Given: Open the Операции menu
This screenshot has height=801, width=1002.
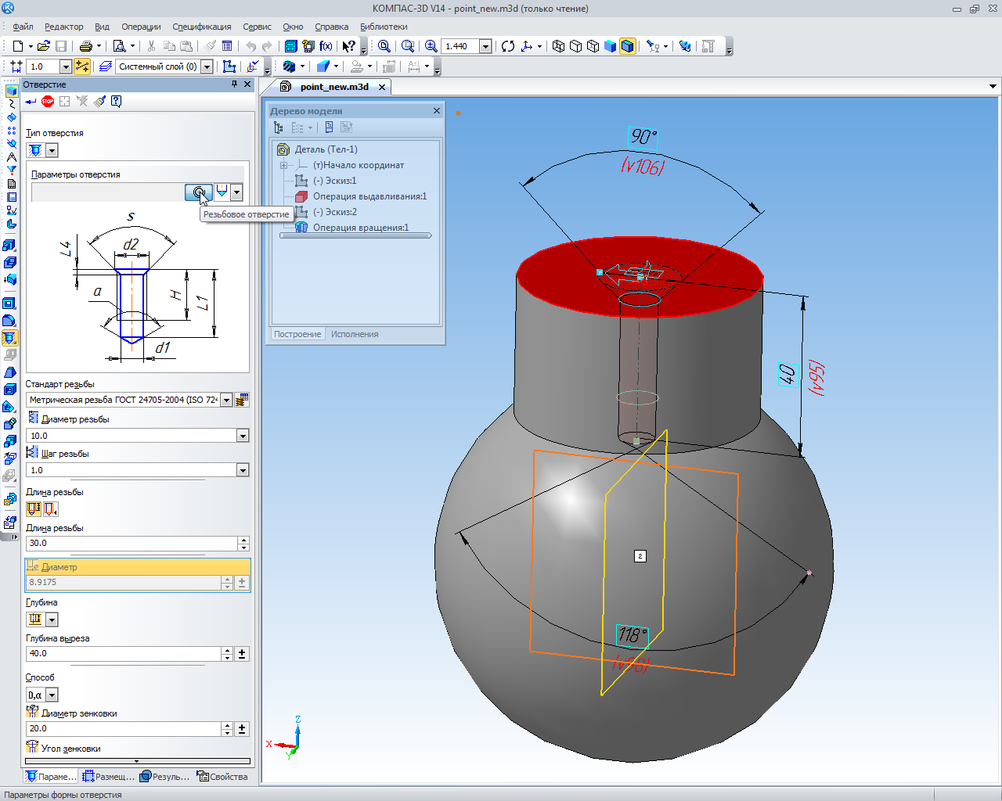Looking at the screenshot, I should (141, 27).
